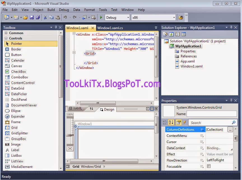
Task: Open the x86 platform dropdown
Action: tap(174, 17)
